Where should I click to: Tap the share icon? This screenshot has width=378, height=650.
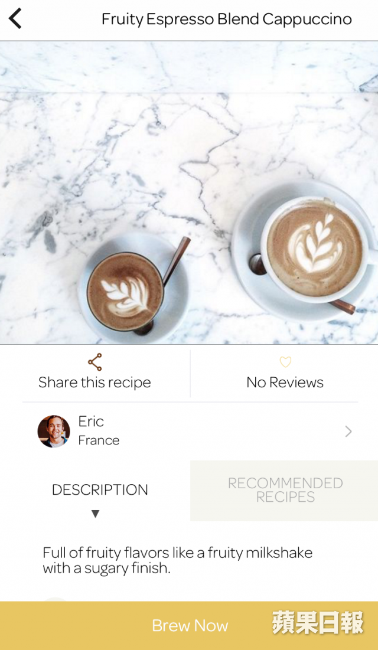(95, 362)
